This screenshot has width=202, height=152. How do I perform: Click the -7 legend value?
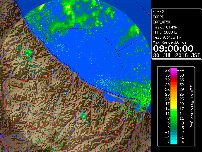pos(167,142)
